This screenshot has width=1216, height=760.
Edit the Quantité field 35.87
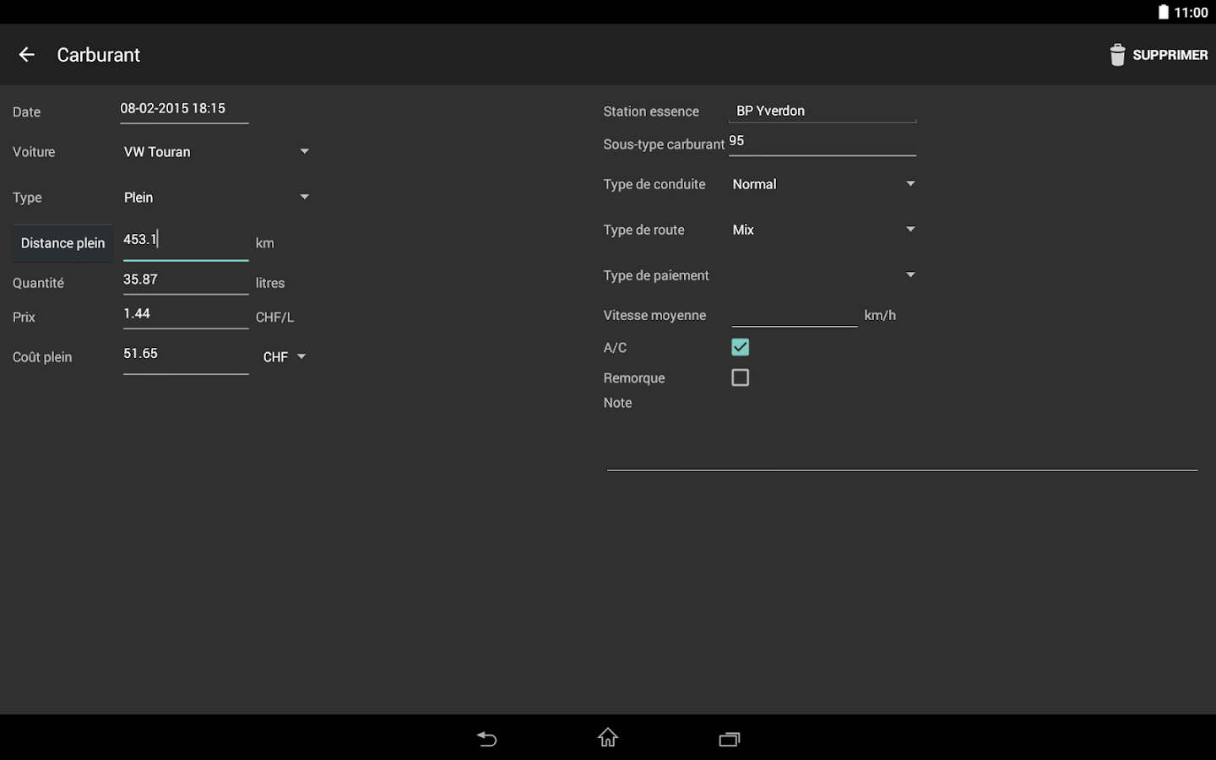tap(186, 280)
